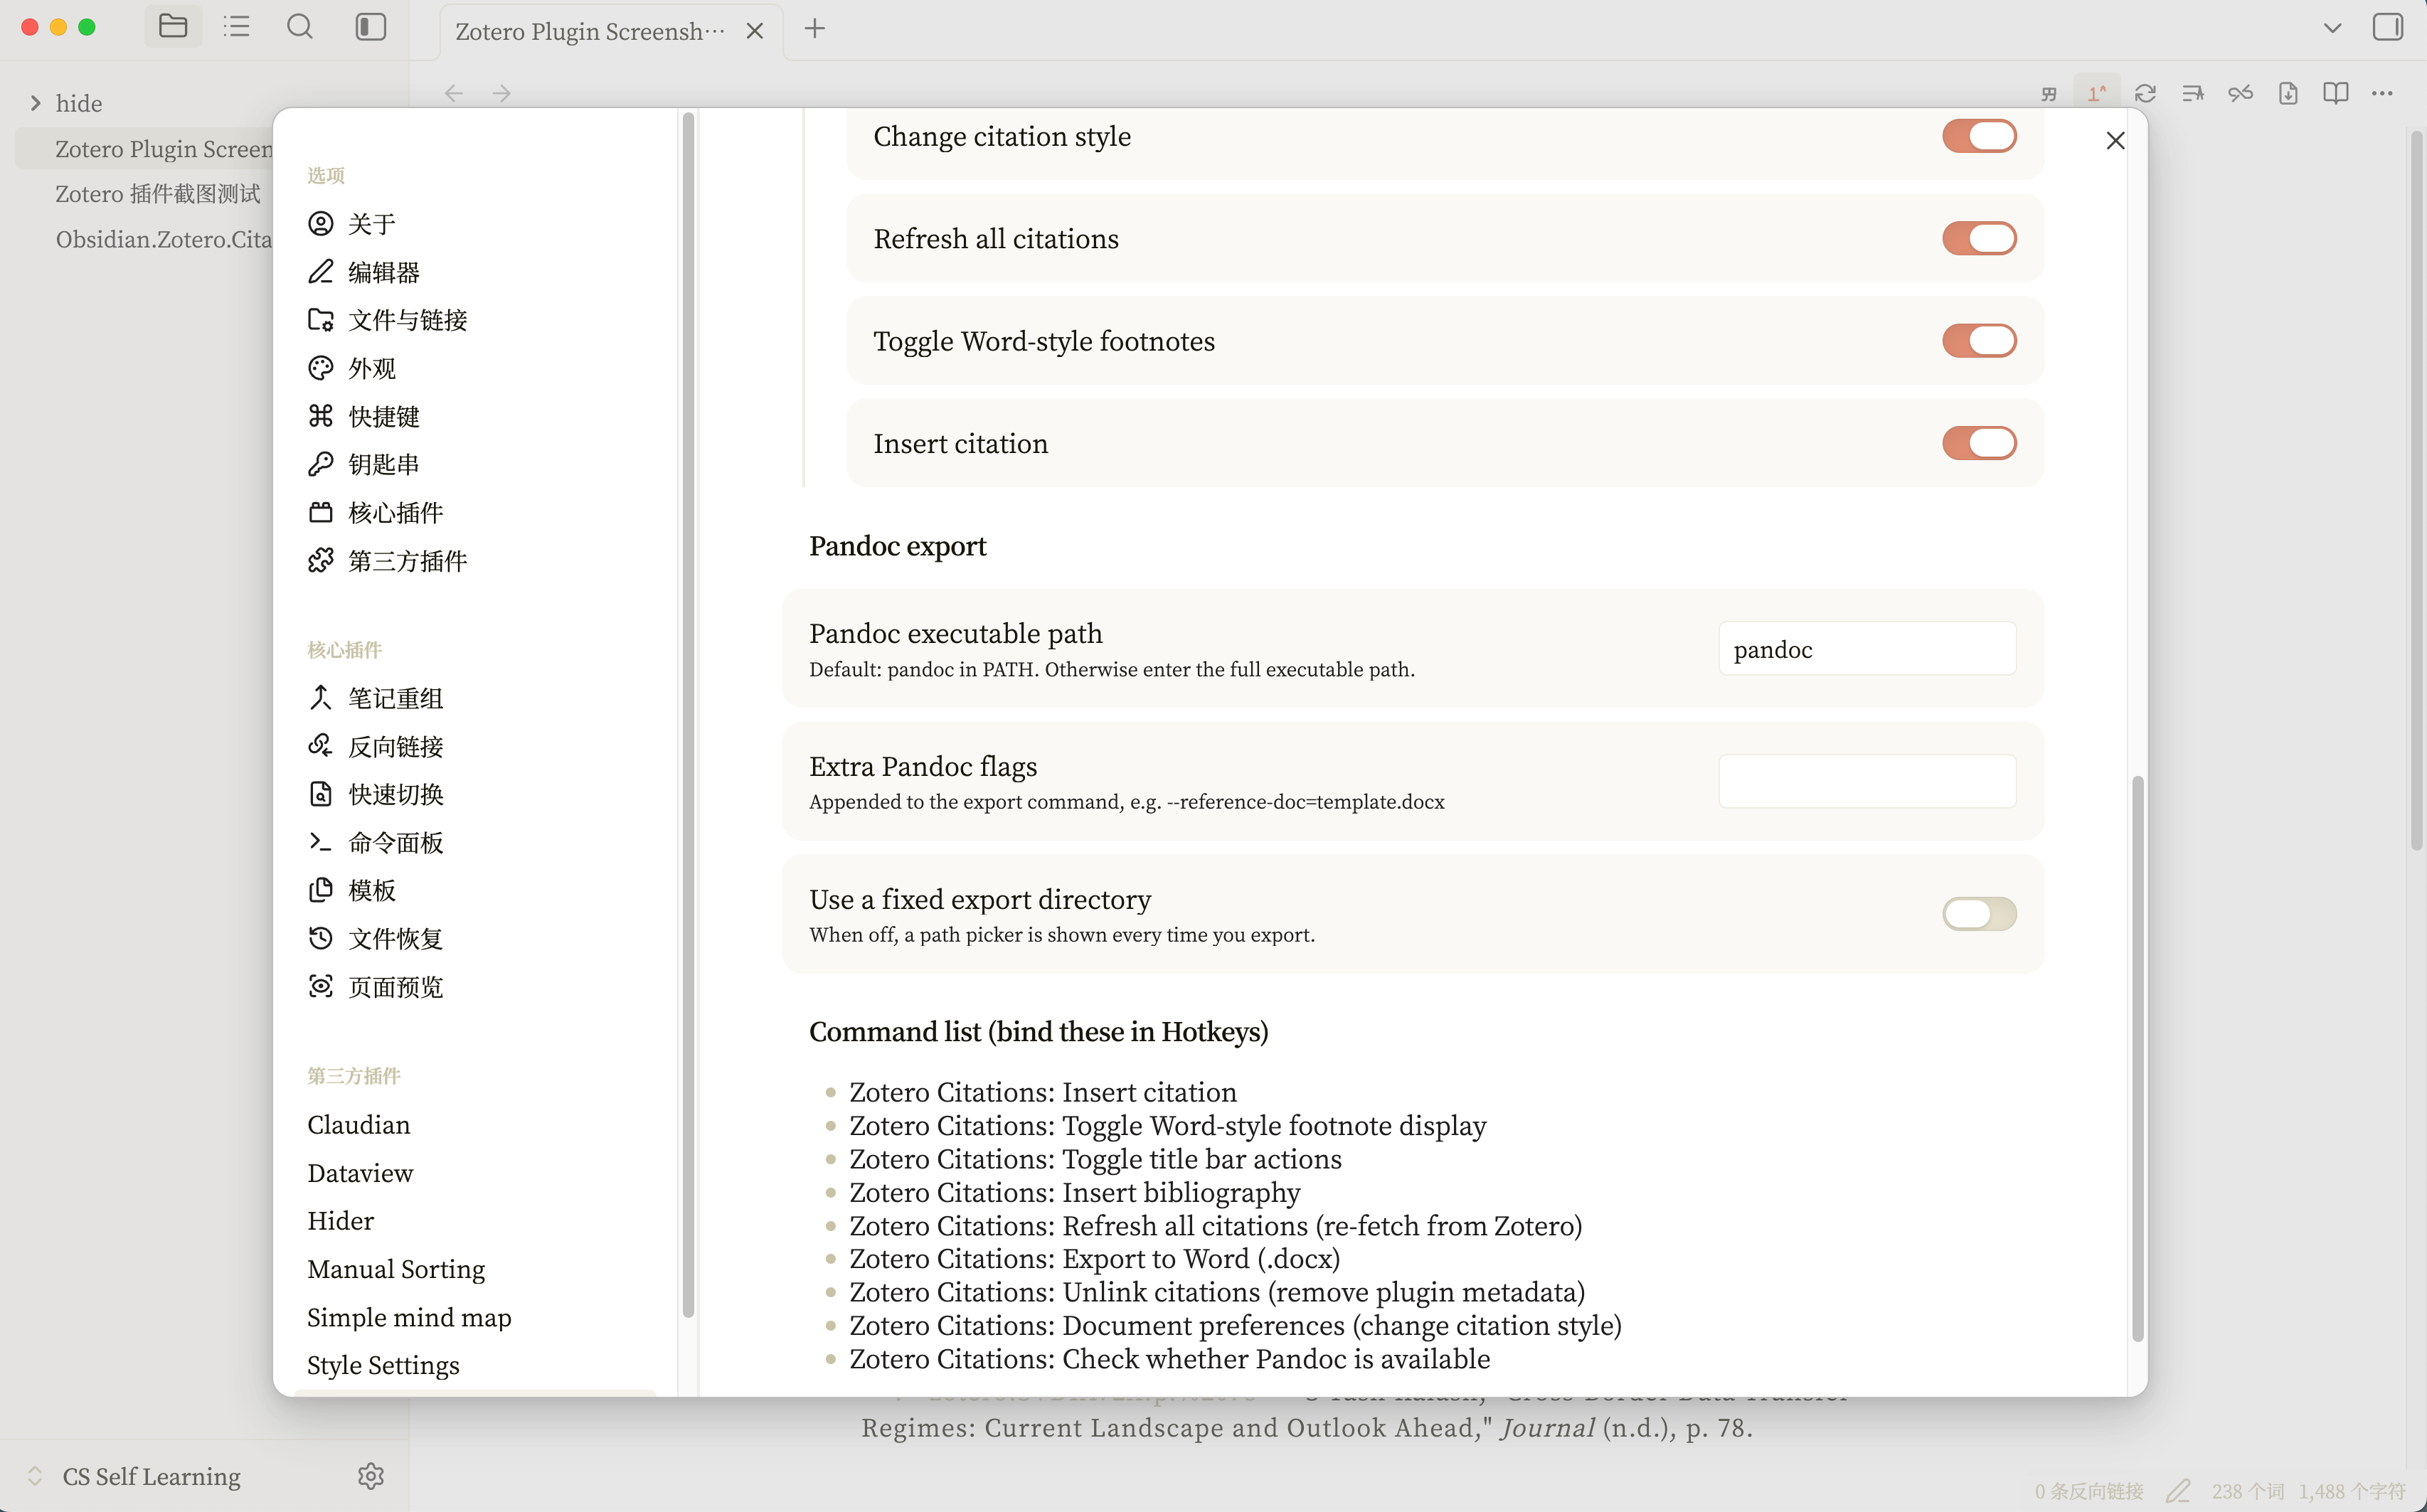Click the pencil icon in the status bar

tap(2178, 1491)
